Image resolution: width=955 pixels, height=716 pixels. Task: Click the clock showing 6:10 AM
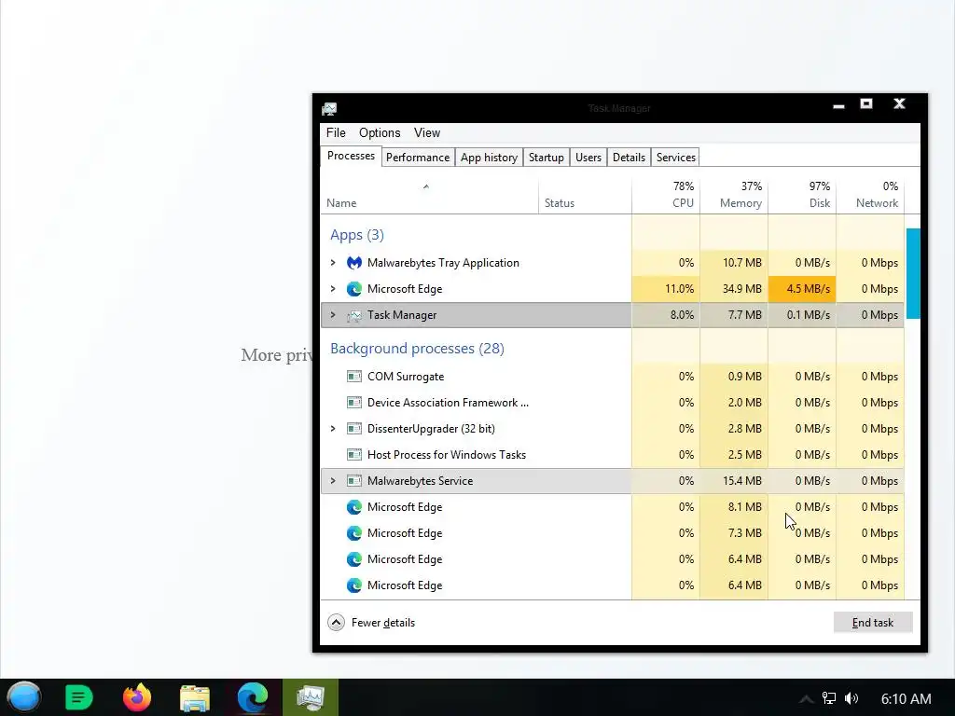point(906,699)
